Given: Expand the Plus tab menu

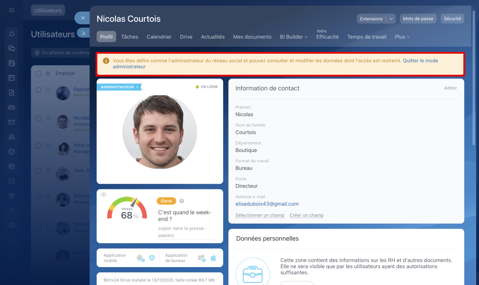Looking at the screenshot, I should 402,37.
